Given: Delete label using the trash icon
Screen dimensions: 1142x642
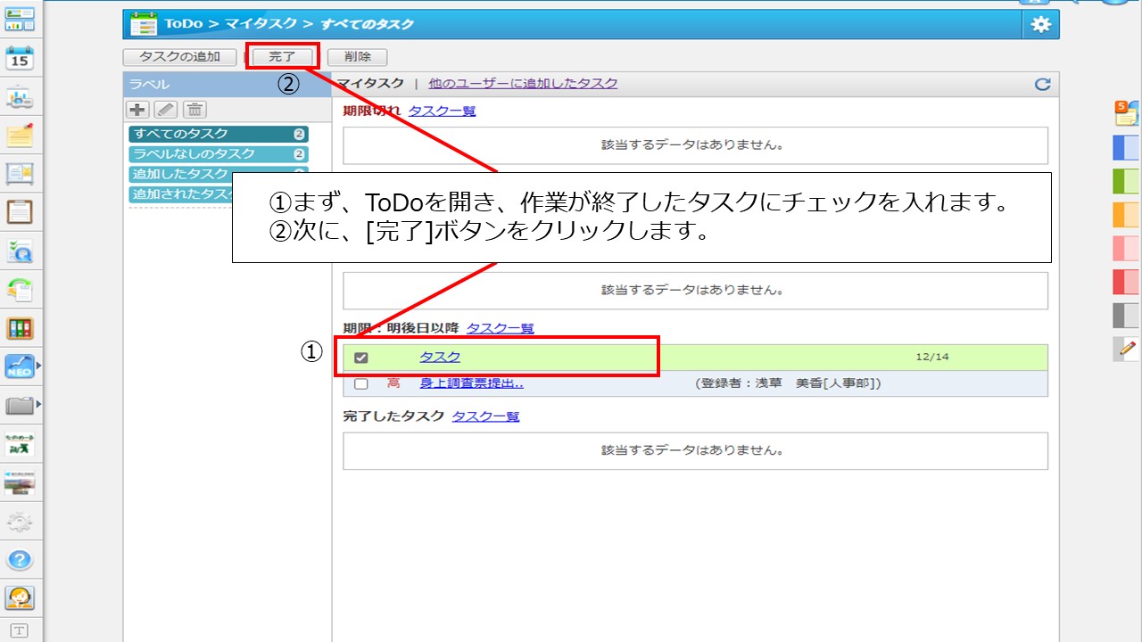Looking at the screenshot, I should click(x=195, y=110).
